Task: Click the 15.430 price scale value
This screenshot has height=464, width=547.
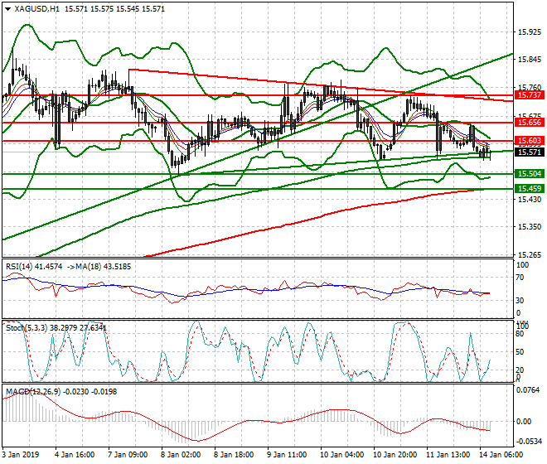Action: (530, 200)
